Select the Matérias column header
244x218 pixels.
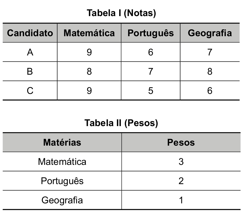[x=62, y=142]
